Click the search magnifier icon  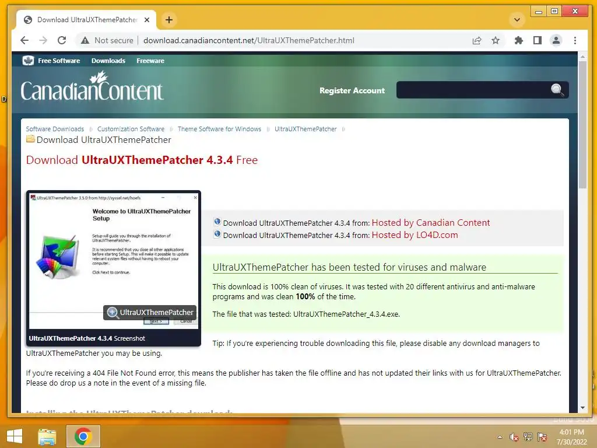tap(557, 90)
